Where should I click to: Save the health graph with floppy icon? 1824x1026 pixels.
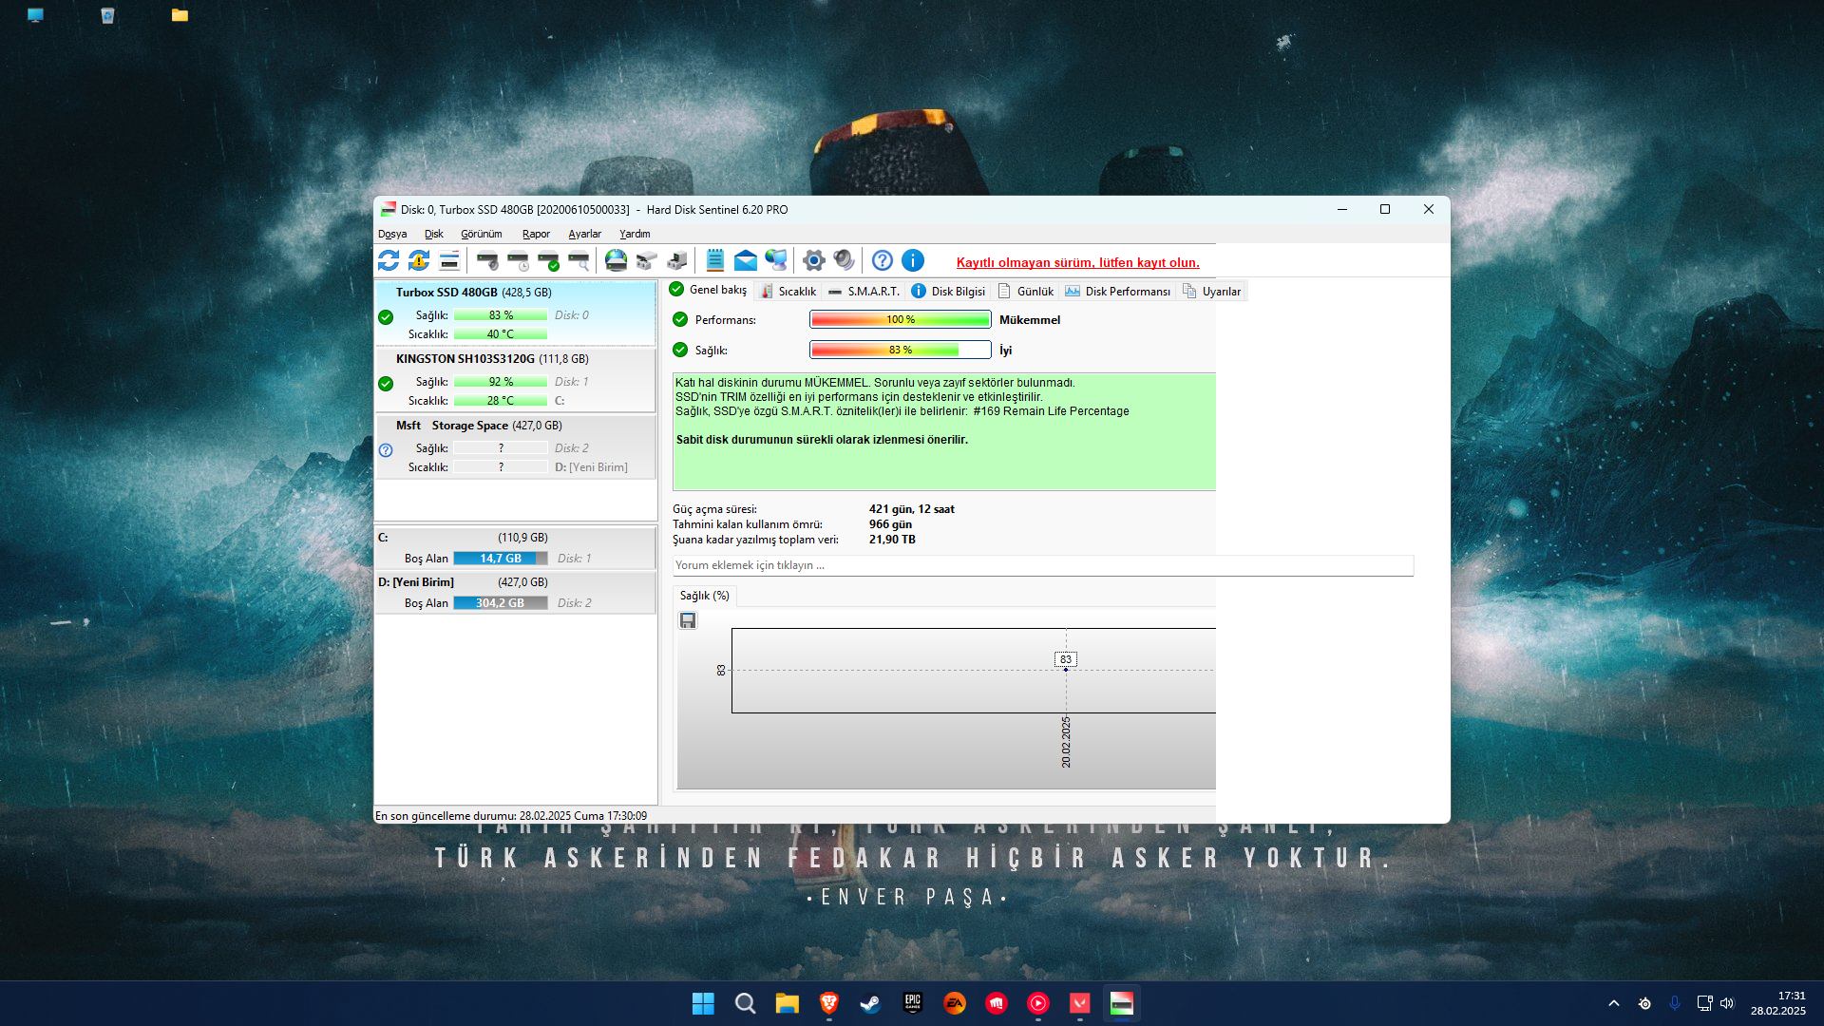(688, 620)
